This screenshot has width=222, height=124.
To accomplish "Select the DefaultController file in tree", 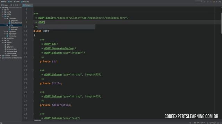I will 16,23.
